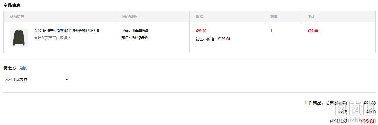Click the size text 155/80A/S
Image resolution: width=378 pixels, height=125 pixels.
coord(140,31)
